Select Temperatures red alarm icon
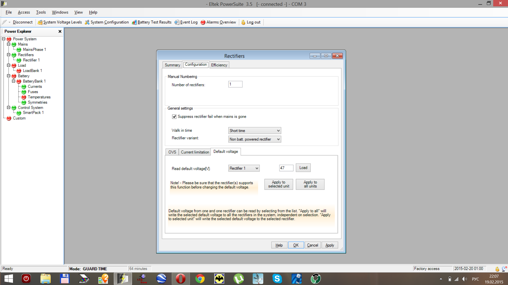This screenshot has width=508, height=285. pos(24,97)
